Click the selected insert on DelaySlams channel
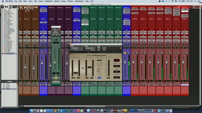Viewport: 202px width, 113px height. tap(185, 11)
